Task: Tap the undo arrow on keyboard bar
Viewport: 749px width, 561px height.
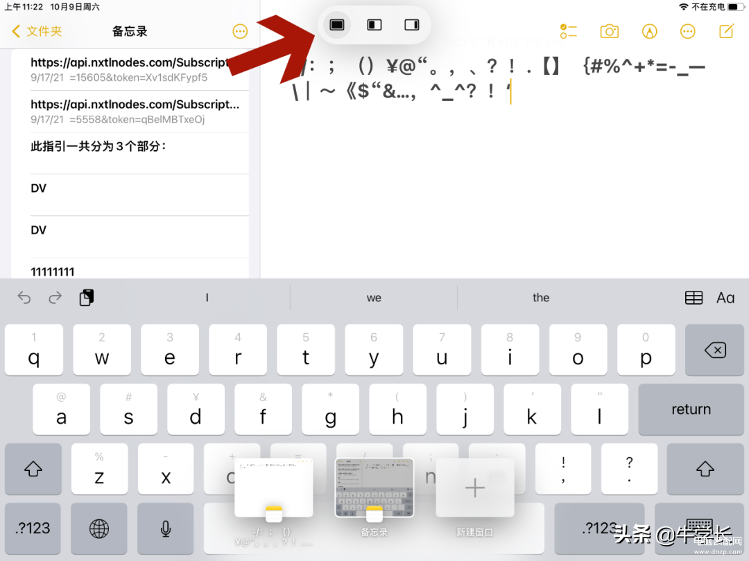Action: tap(24, 298)
